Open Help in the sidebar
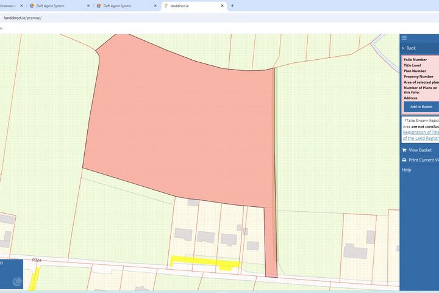The width and height of the screenshot is (439, 293). 407,170
